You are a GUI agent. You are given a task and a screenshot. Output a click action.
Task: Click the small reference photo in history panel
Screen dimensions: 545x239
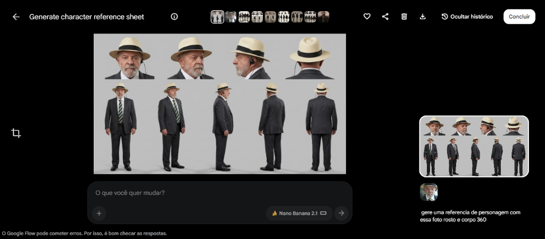click(429, 192)
